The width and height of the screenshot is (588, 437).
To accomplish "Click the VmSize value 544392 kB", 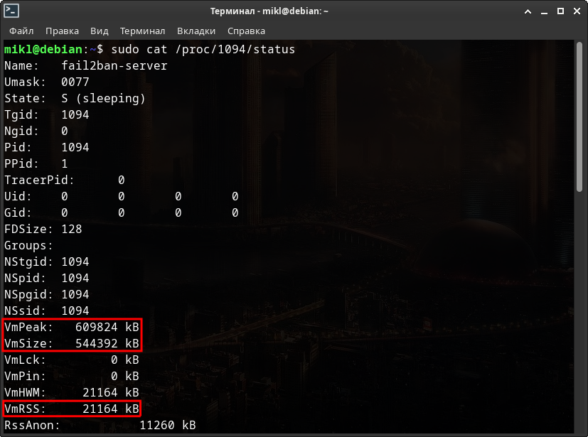I will click(x=107, y=343).
